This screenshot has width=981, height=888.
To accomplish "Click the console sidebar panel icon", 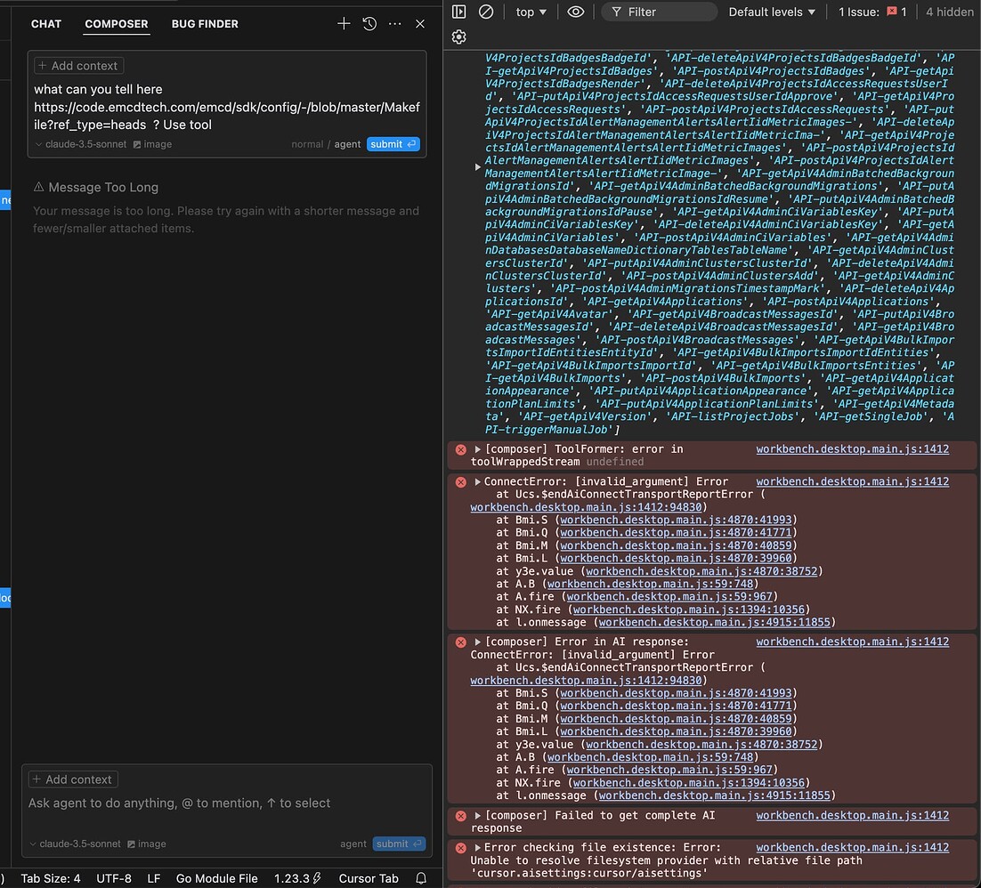I will click(459, 12).
